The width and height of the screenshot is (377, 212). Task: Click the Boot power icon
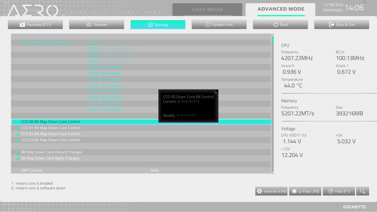275,25
